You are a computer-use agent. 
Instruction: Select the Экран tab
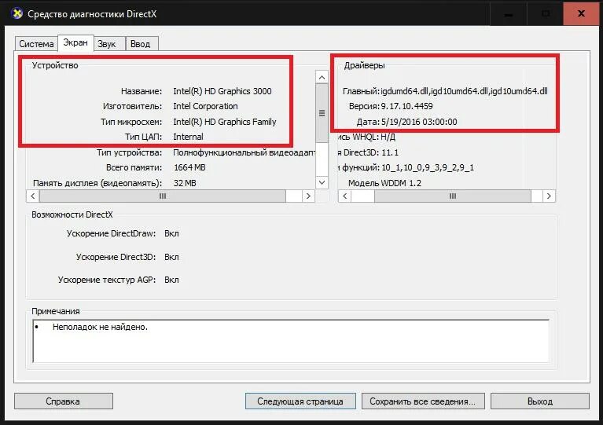click(75, 42)
